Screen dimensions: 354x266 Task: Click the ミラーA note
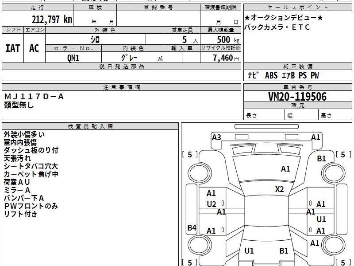tap(17, 190)
